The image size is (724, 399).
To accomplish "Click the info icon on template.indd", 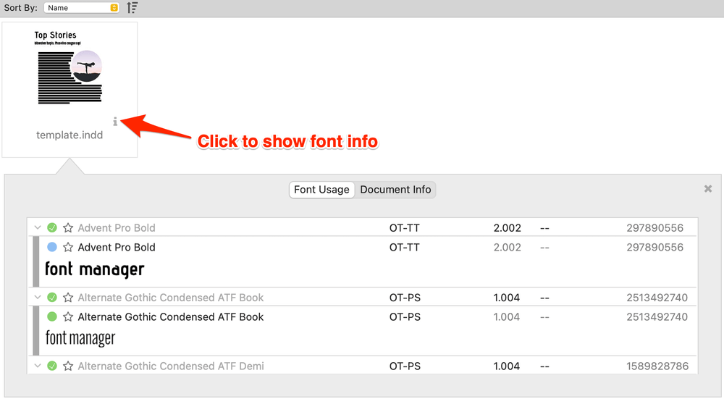I will pos(115,122).
